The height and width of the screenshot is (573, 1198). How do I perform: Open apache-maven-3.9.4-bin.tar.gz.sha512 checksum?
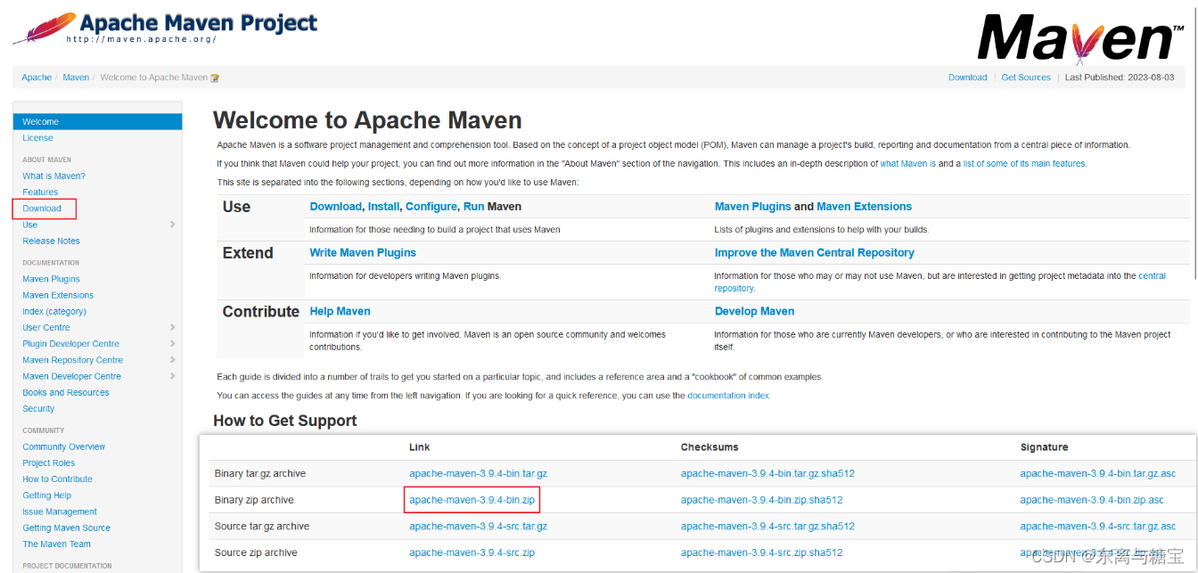tap(767, 474)
